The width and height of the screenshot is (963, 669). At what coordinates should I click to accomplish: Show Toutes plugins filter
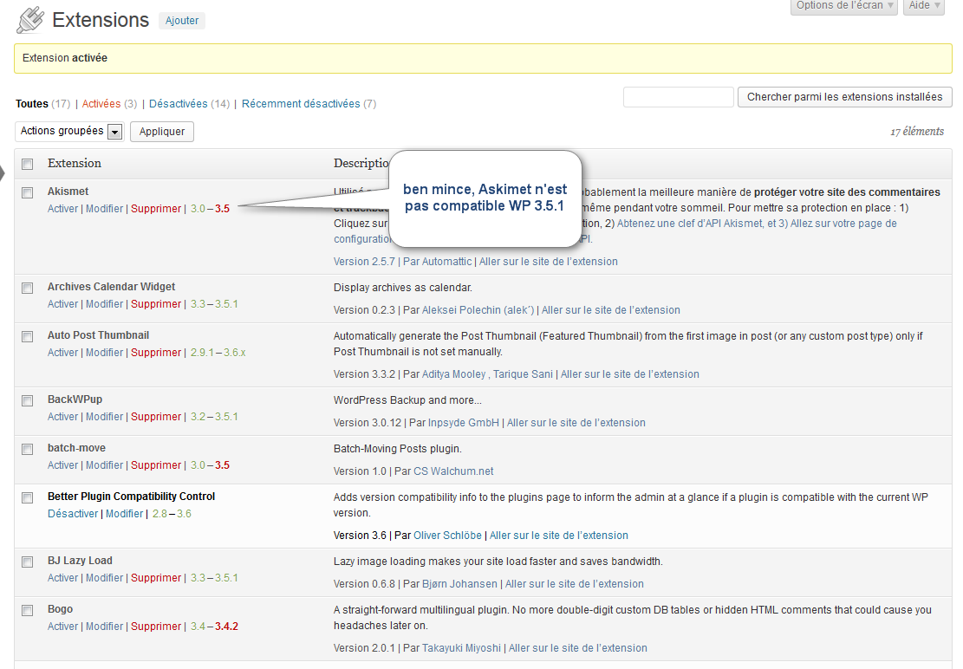[32, 104]
